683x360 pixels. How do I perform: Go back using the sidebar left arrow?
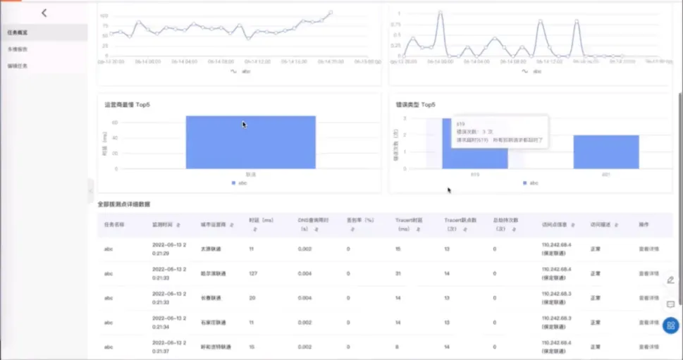[44, 13]
